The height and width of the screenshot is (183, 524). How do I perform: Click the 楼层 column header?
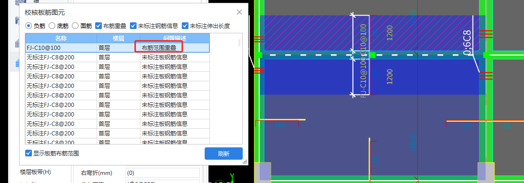(119, 38)
